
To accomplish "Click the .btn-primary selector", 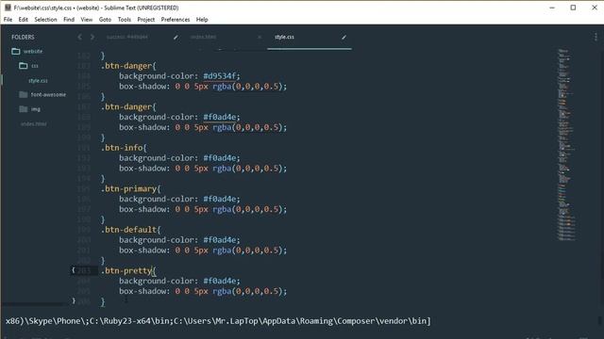I will tap(130, 188).
